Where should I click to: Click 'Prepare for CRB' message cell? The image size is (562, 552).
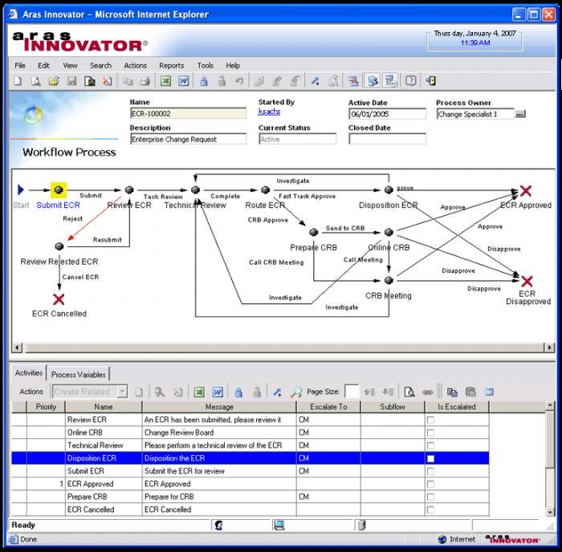pos(219,497)
